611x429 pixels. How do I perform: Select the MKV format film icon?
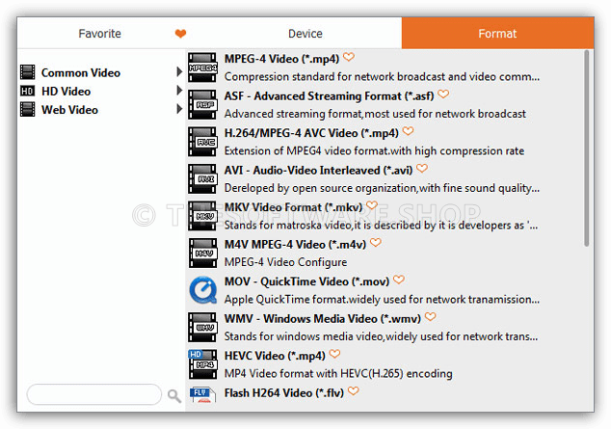202,216
